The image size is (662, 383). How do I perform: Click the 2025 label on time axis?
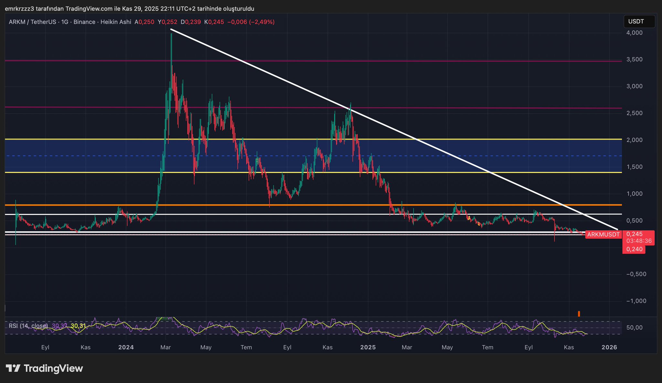click(368, 347)
